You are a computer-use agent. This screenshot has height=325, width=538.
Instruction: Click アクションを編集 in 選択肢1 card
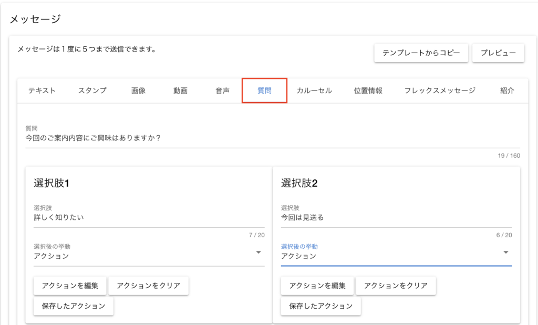pyautogui.click(x=70, y=286)
